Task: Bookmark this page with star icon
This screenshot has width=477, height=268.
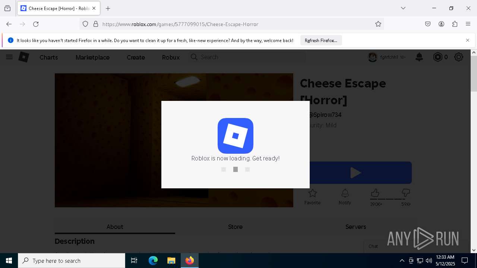Action: tap(378, 24)
